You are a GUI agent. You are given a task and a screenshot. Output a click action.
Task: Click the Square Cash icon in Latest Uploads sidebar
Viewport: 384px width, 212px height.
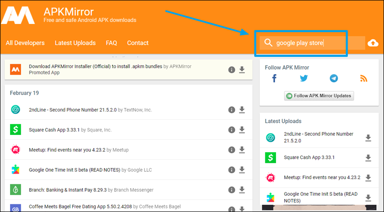(270, 157)
